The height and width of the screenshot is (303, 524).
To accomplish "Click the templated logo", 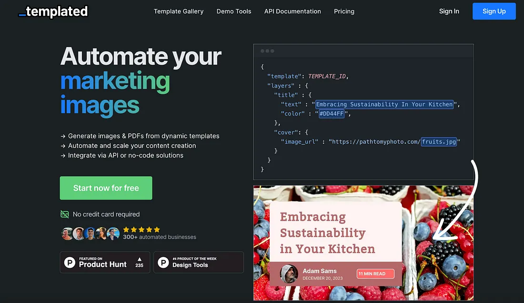I will [x=53, y=11].
